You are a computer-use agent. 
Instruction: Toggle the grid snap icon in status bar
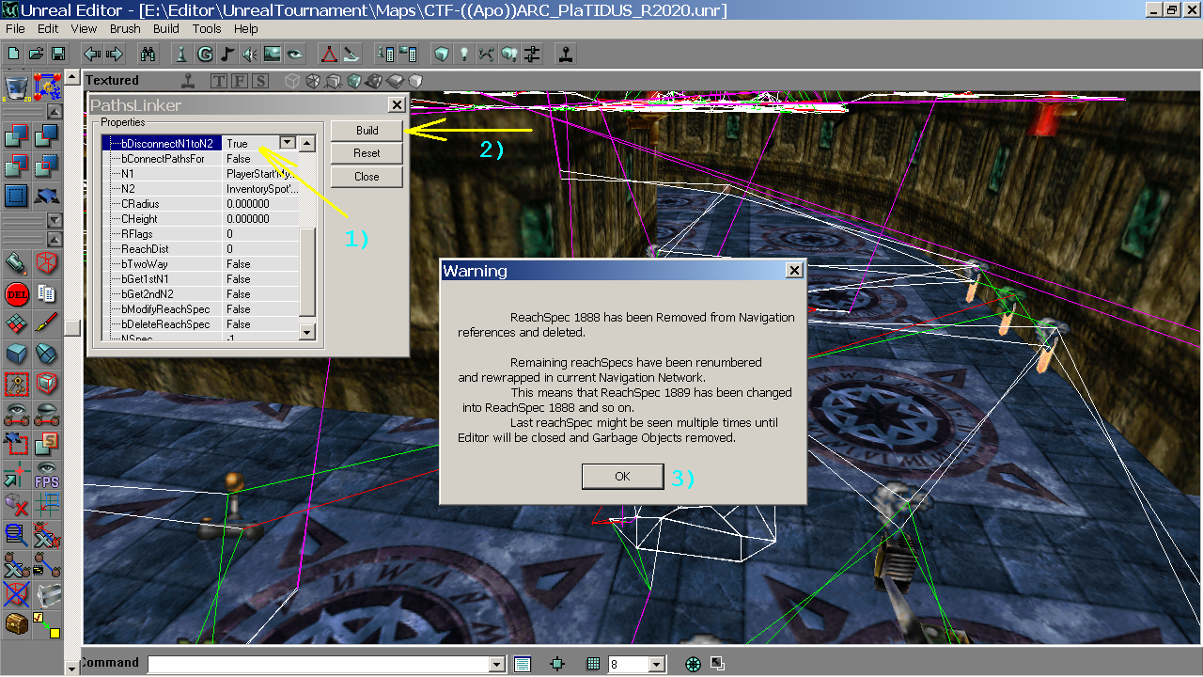[593, 664]
